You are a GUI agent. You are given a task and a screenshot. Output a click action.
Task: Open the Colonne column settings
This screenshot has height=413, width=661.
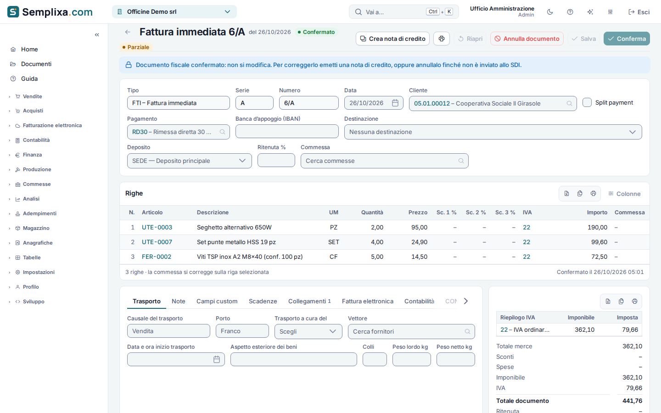pyautogui.click(x=624, y=194)
